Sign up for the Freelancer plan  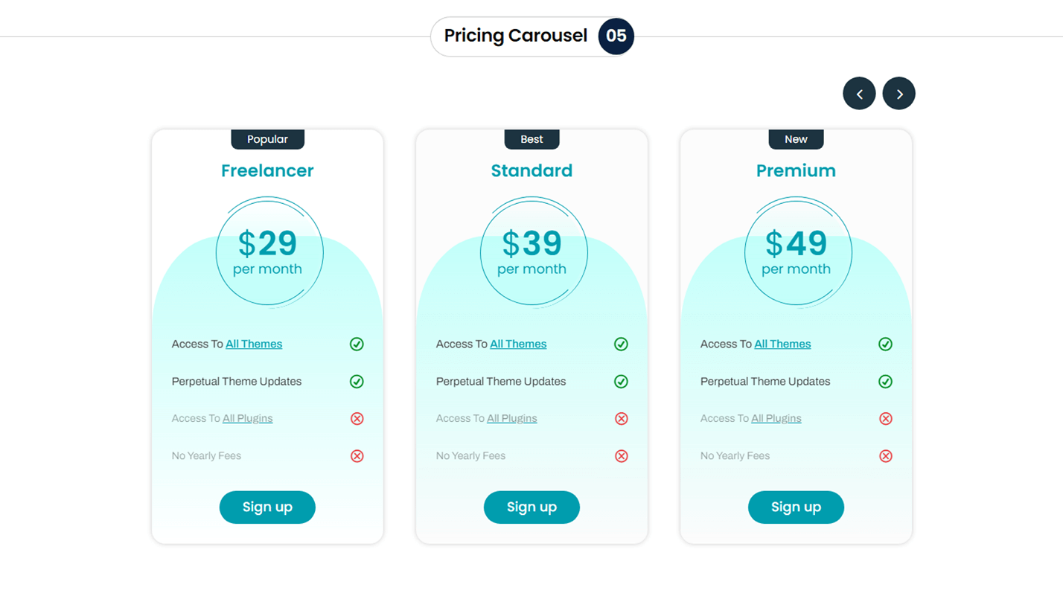click(x=267, y=507)
